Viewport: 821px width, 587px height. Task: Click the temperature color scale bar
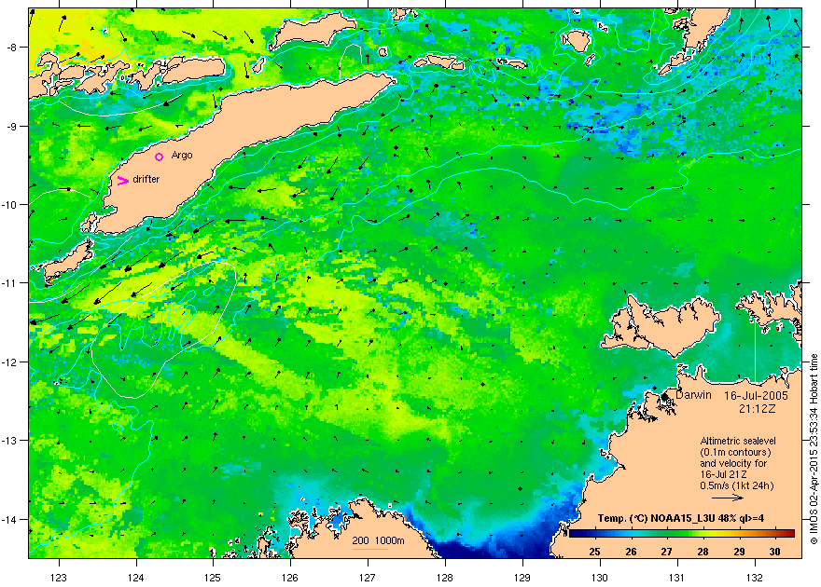click(x=682, y=533)
